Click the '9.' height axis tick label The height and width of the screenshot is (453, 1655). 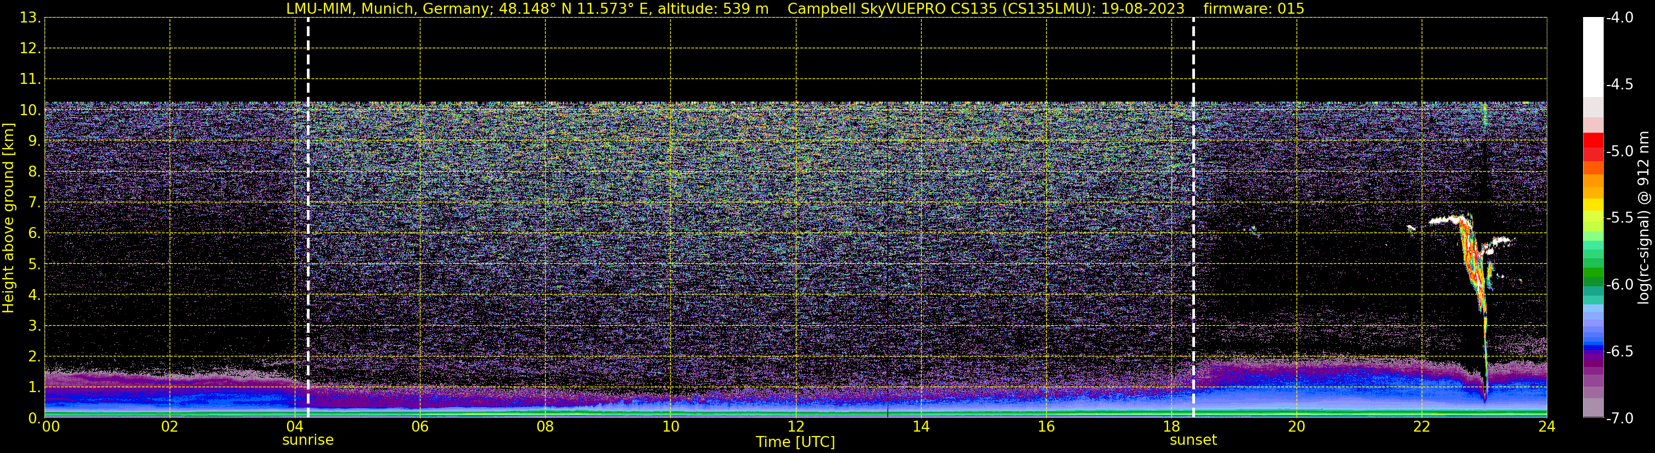[x=35, y=140]
